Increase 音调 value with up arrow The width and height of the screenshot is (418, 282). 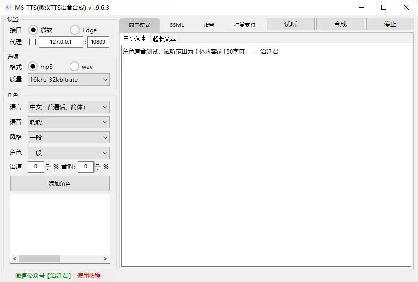[x=98, y=164]
